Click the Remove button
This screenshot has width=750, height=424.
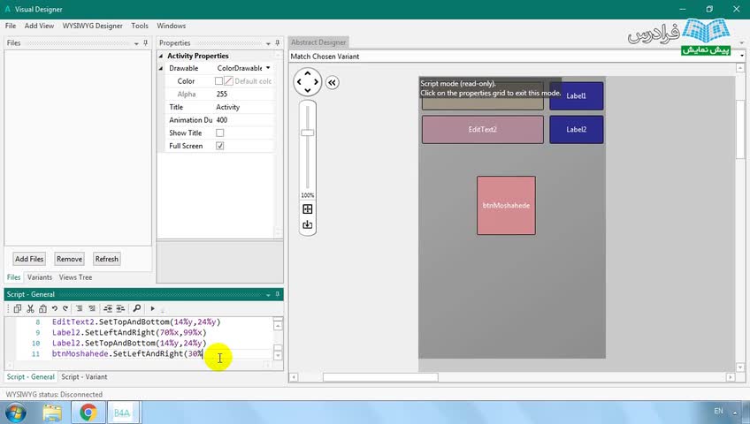click(x=69, y=259)
